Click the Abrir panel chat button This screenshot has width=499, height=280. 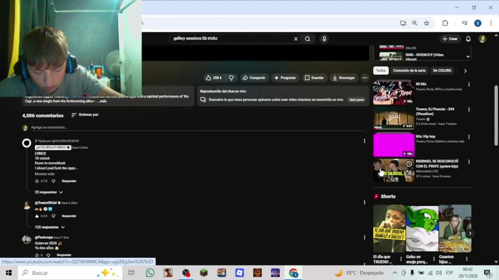pyautogui.click(x=356, y=100)
